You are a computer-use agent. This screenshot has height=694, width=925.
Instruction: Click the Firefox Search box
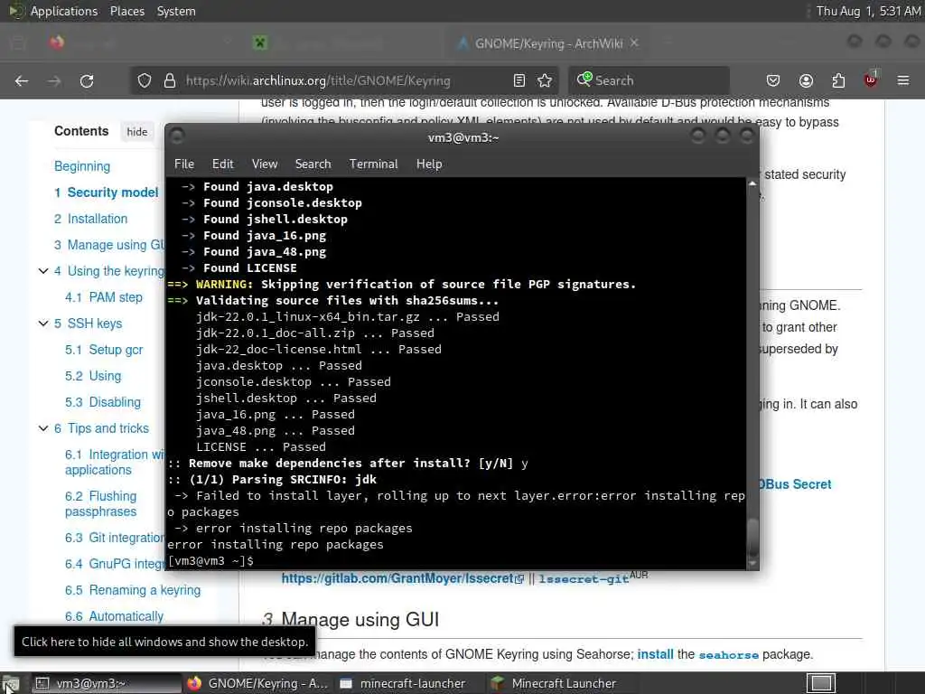click(x=649, y=80)
